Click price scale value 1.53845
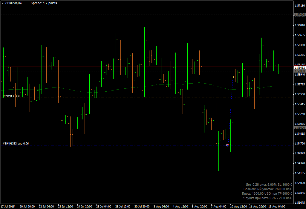 coord(300,193)
